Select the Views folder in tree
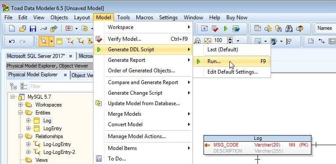The image size is (336, 164). point(41,160)
